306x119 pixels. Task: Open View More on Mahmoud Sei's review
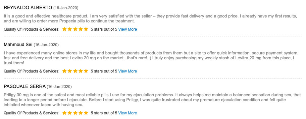click(x=127, y=71)
